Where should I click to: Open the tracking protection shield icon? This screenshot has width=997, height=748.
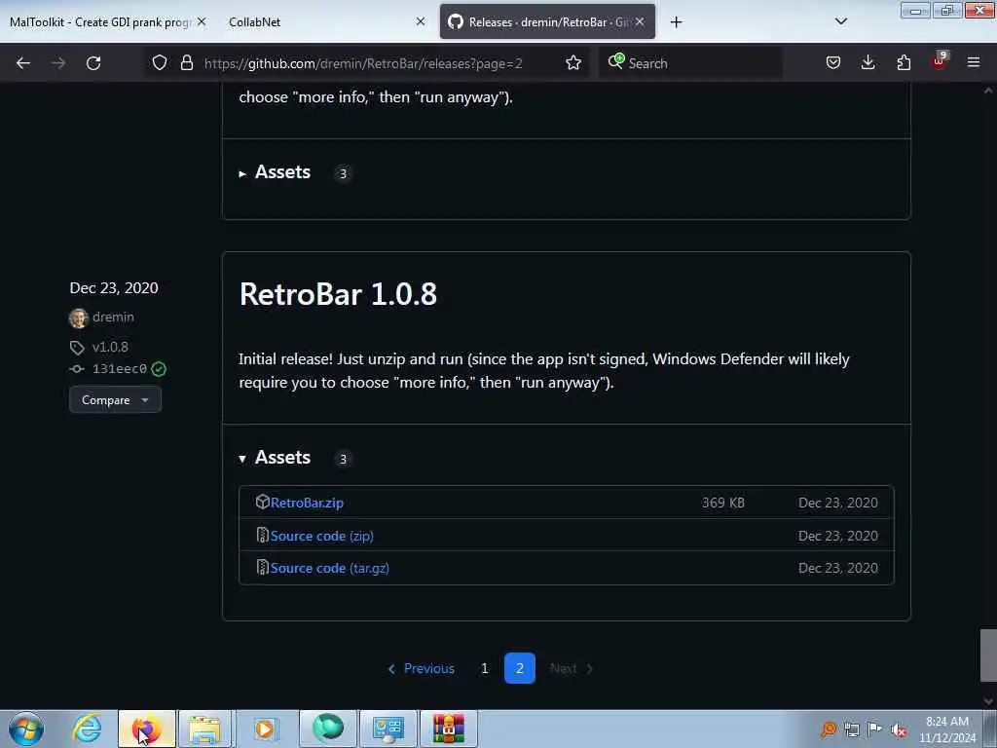pyautogui.click(x=160, y=62)
